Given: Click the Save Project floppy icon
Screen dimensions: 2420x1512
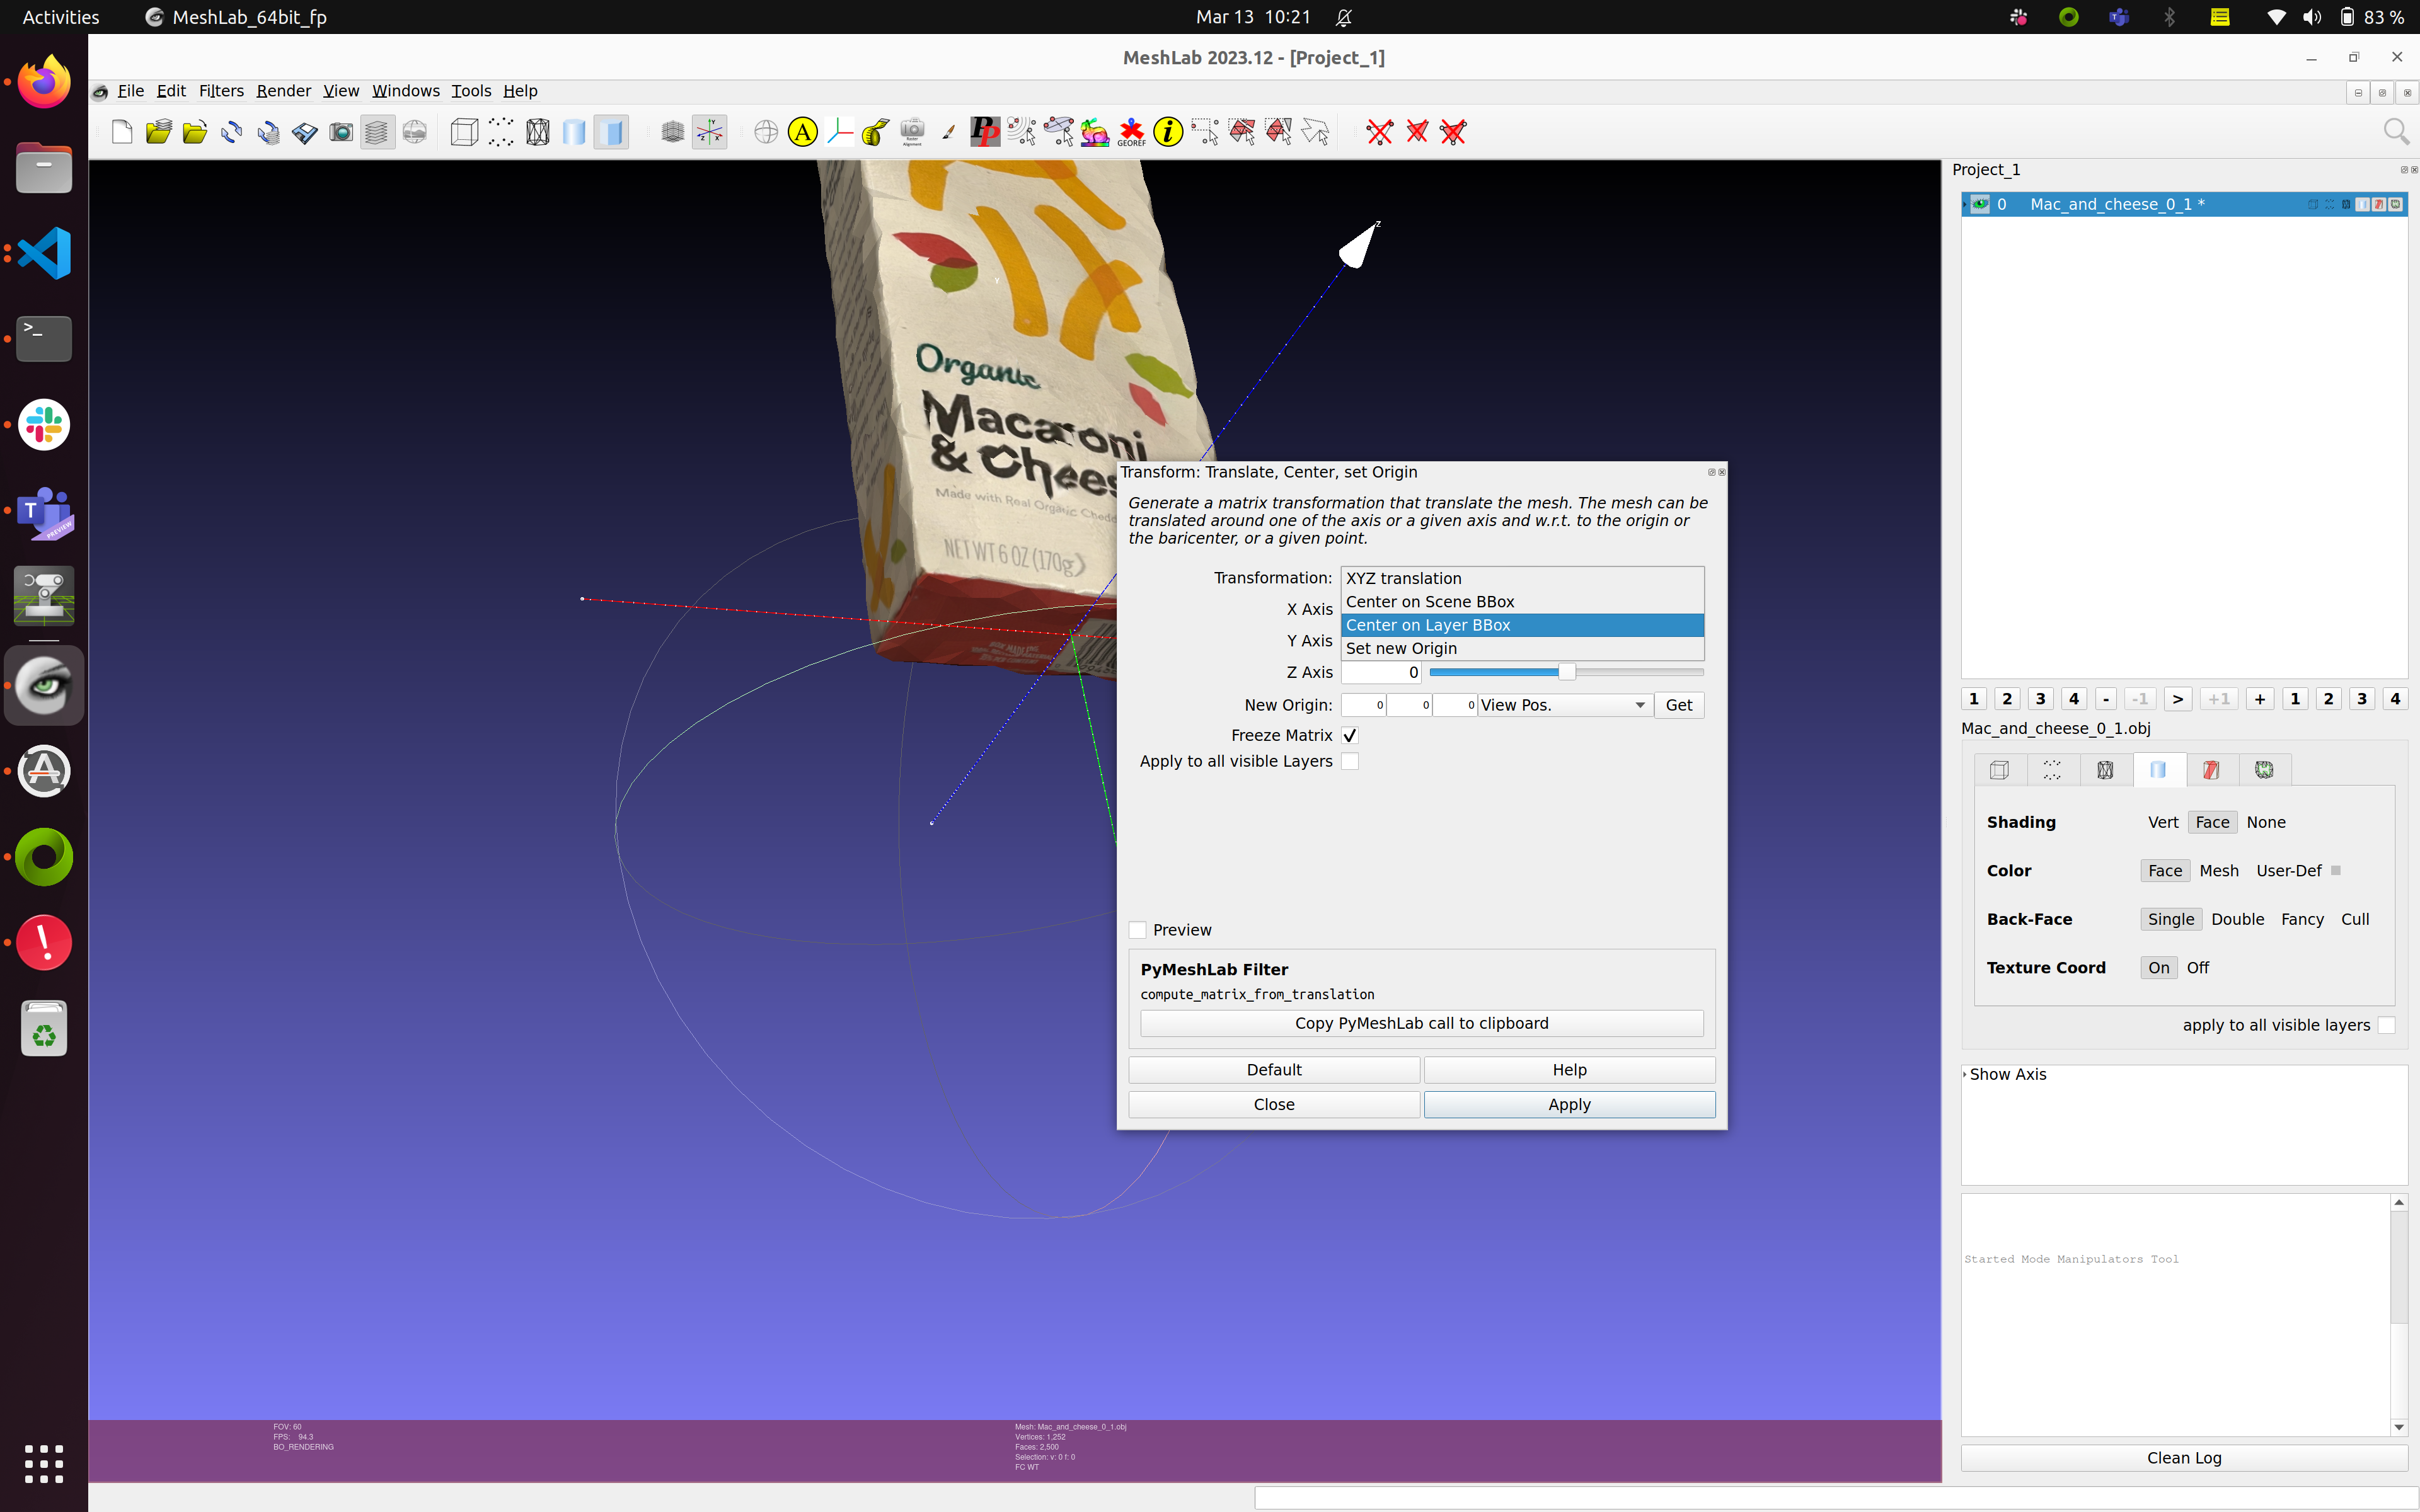Looking at the screenshot, I should coord(304,132).
